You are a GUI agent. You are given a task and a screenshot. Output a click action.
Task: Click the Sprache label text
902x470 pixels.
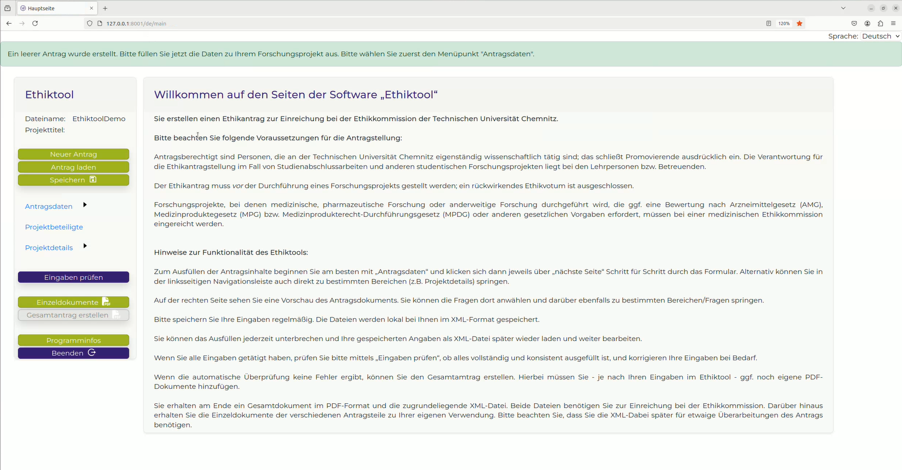(x=843, y=36)
